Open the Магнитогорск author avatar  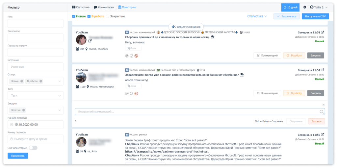(x=81, y=77)
